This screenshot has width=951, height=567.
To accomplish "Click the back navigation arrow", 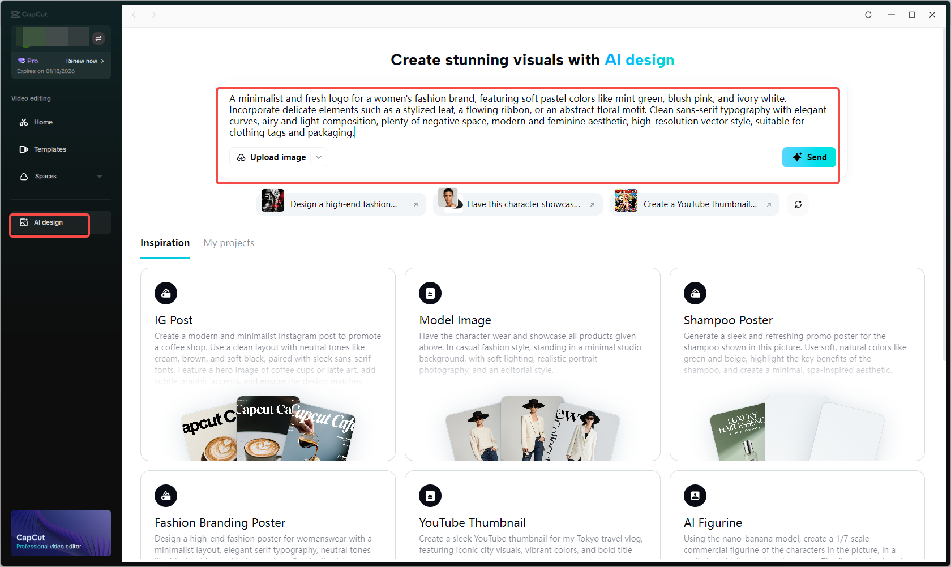I will click(134, 15).
